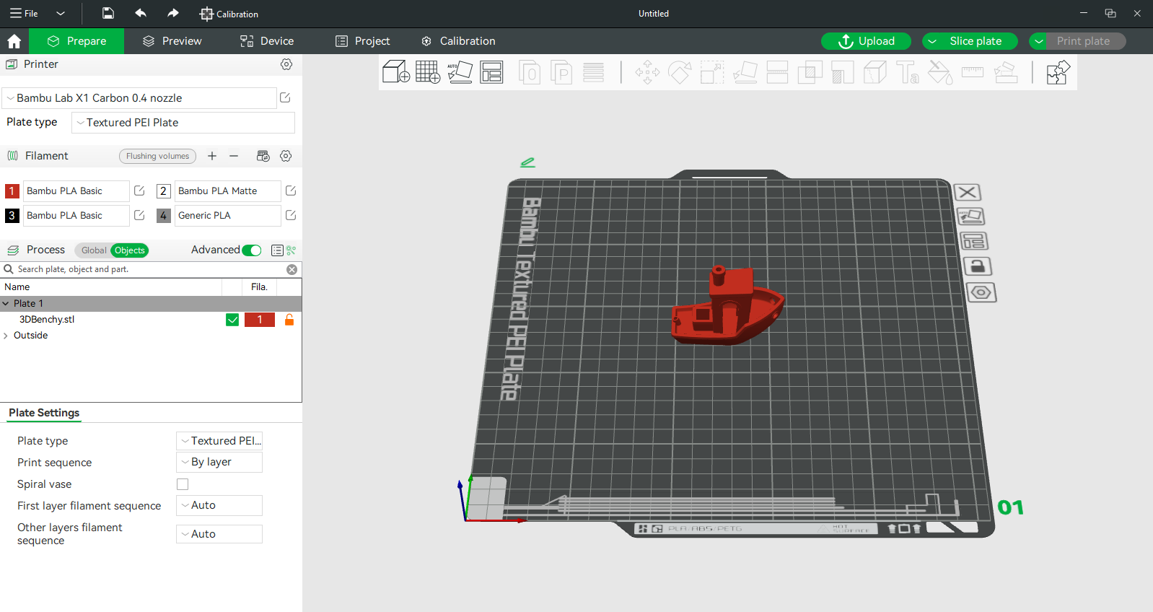The image size is (1153, 612).
Task: Open the Print sequence By layer dropdown
Action: [x=219, y=462]
